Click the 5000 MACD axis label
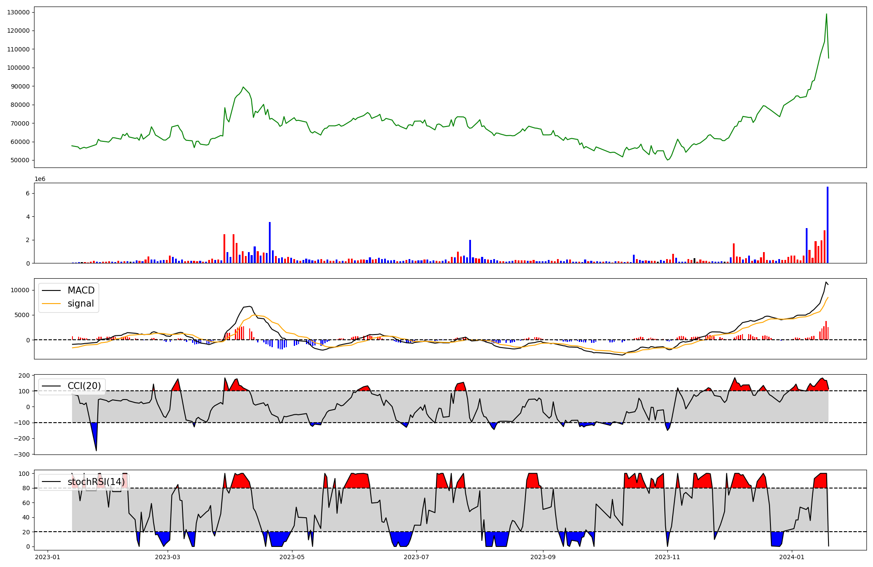This screenshot has height=567, width=873. click(22, 315)
